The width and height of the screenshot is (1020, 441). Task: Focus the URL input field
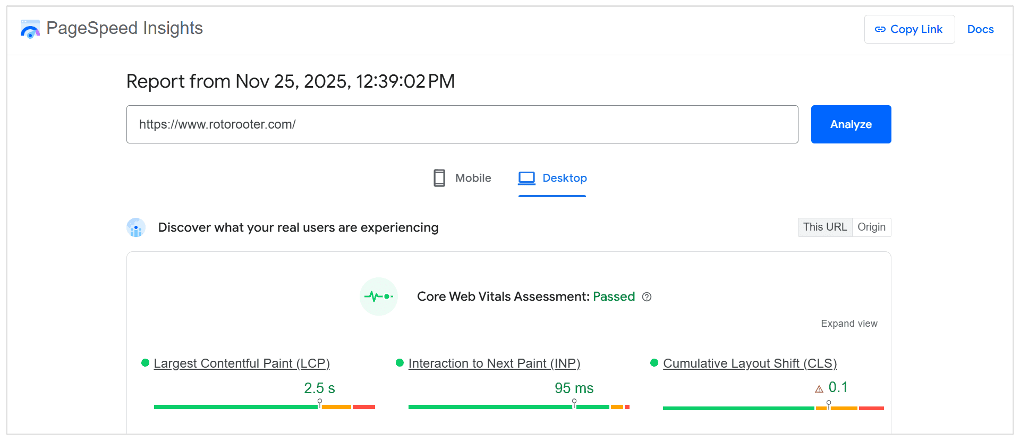tap(462, 124)
